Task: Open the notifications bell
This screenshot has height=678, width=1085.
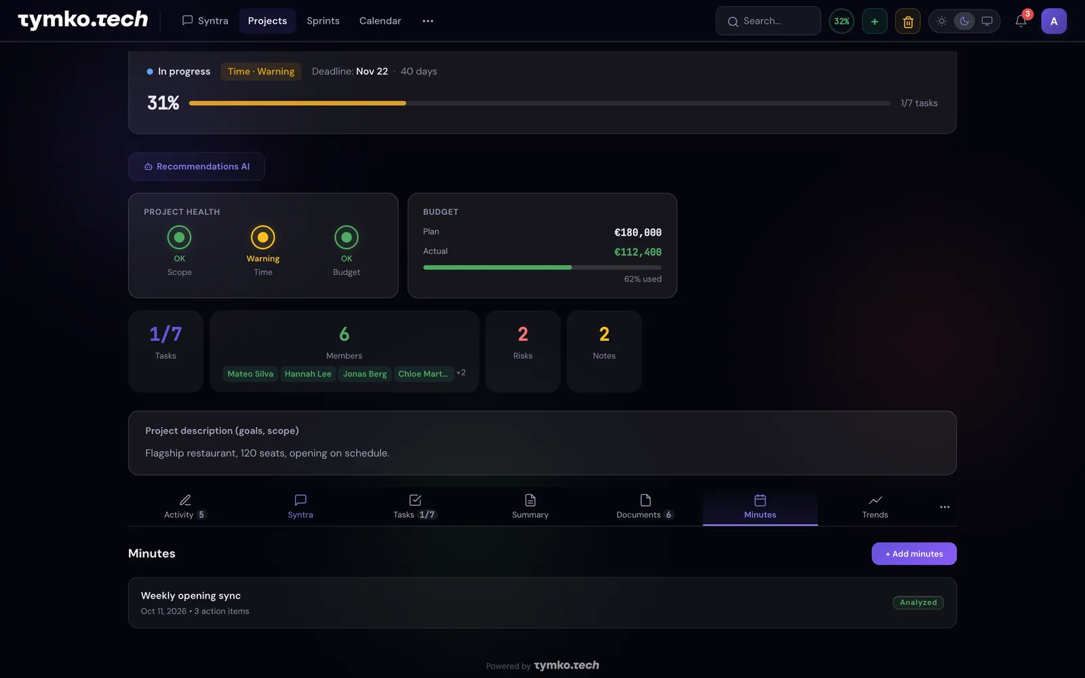Action: (1021, 21)
